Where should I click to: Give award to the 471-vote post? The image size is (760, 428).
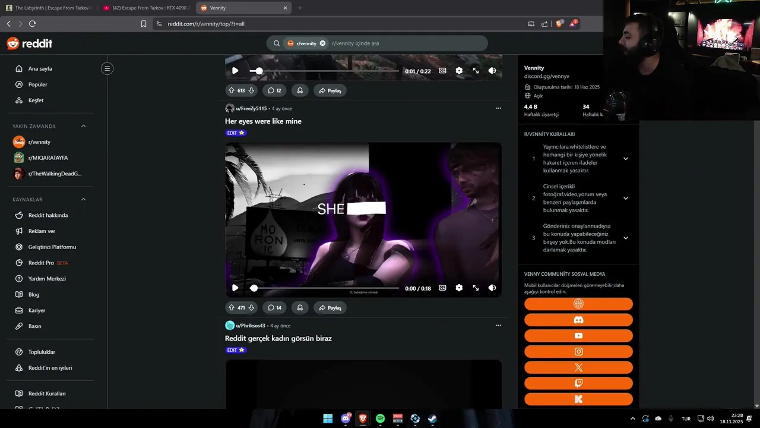pos(300,307)
